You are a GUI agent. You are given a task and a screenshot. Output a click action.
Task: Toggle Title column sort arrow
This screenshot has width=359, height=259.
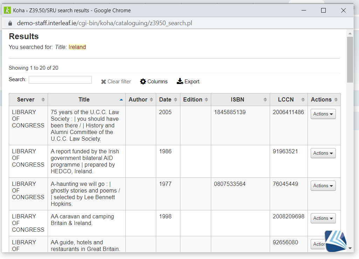[x=121, y=99]
